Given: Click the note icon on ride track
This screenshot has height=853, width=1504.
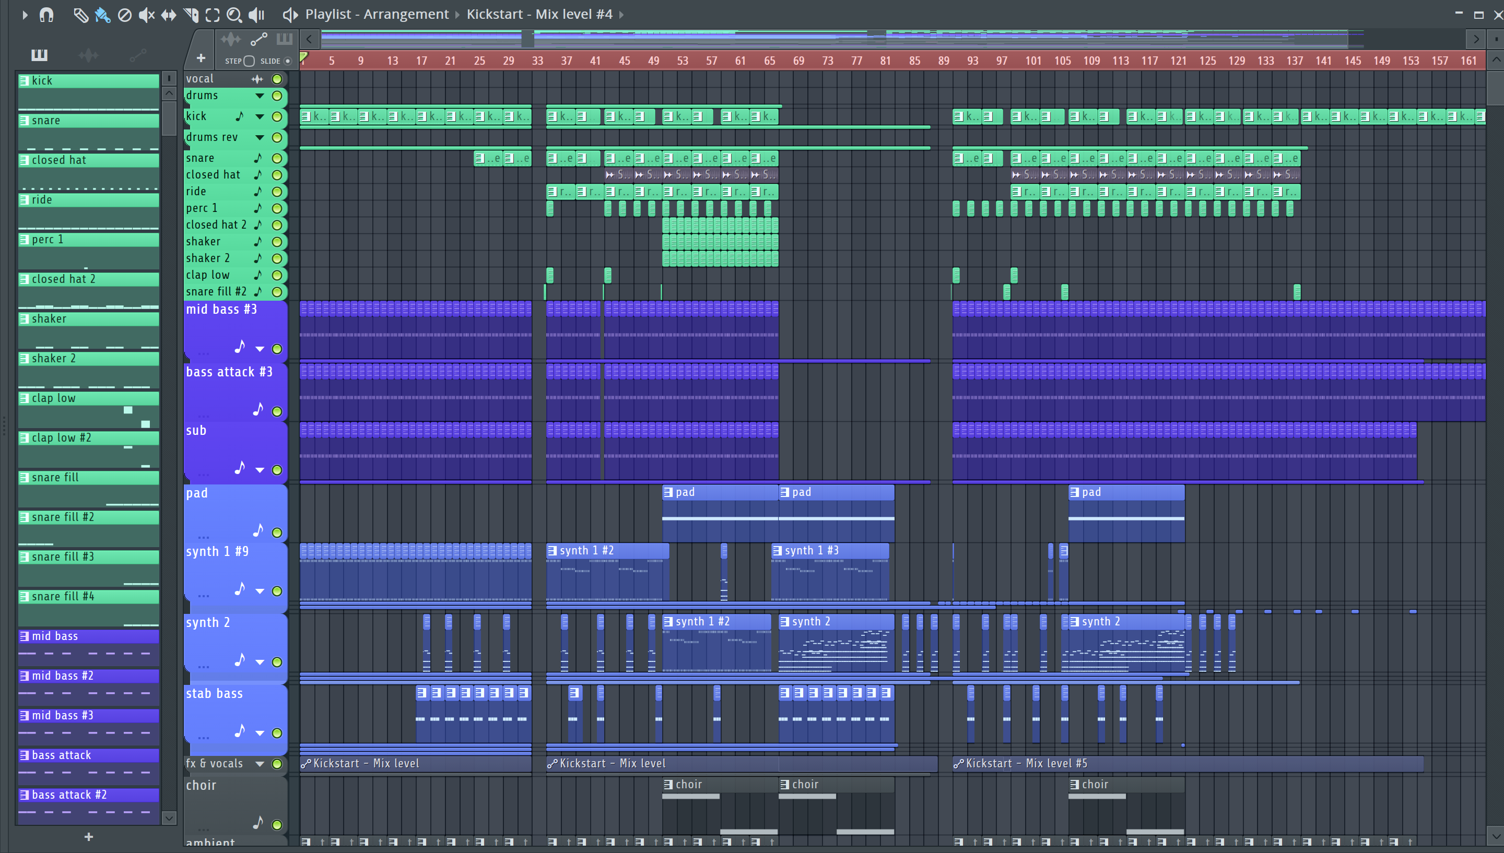Looking at the screenshot, I should pos(257,192).
